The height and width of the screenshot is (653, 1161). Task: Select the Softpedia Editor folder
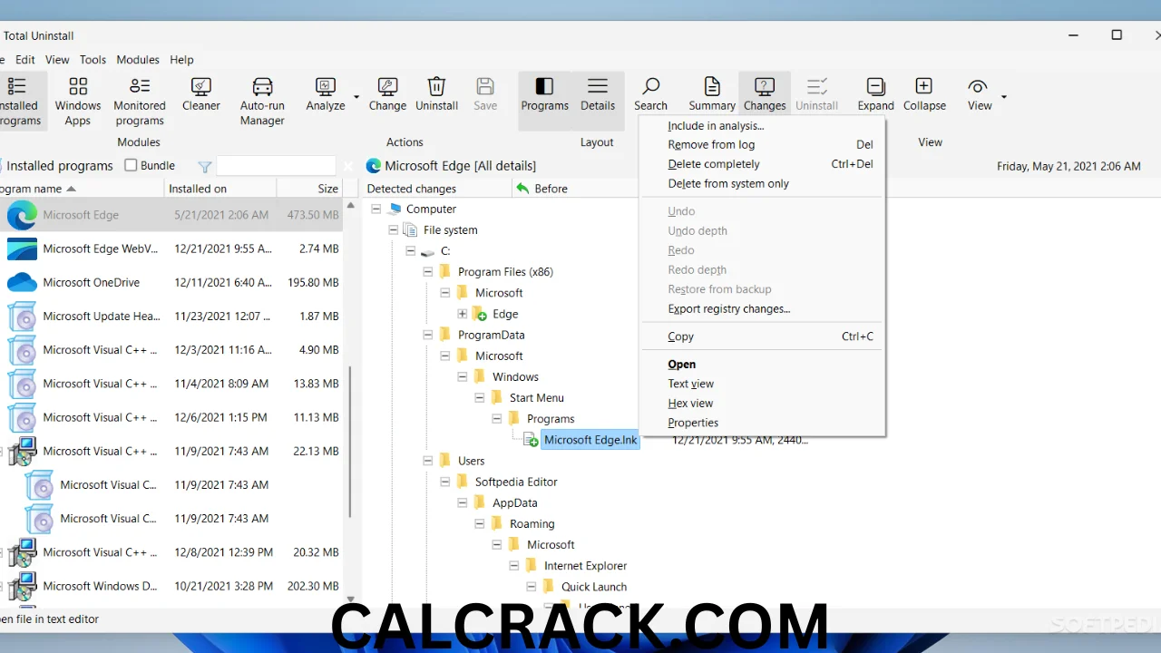pos(516,482)
